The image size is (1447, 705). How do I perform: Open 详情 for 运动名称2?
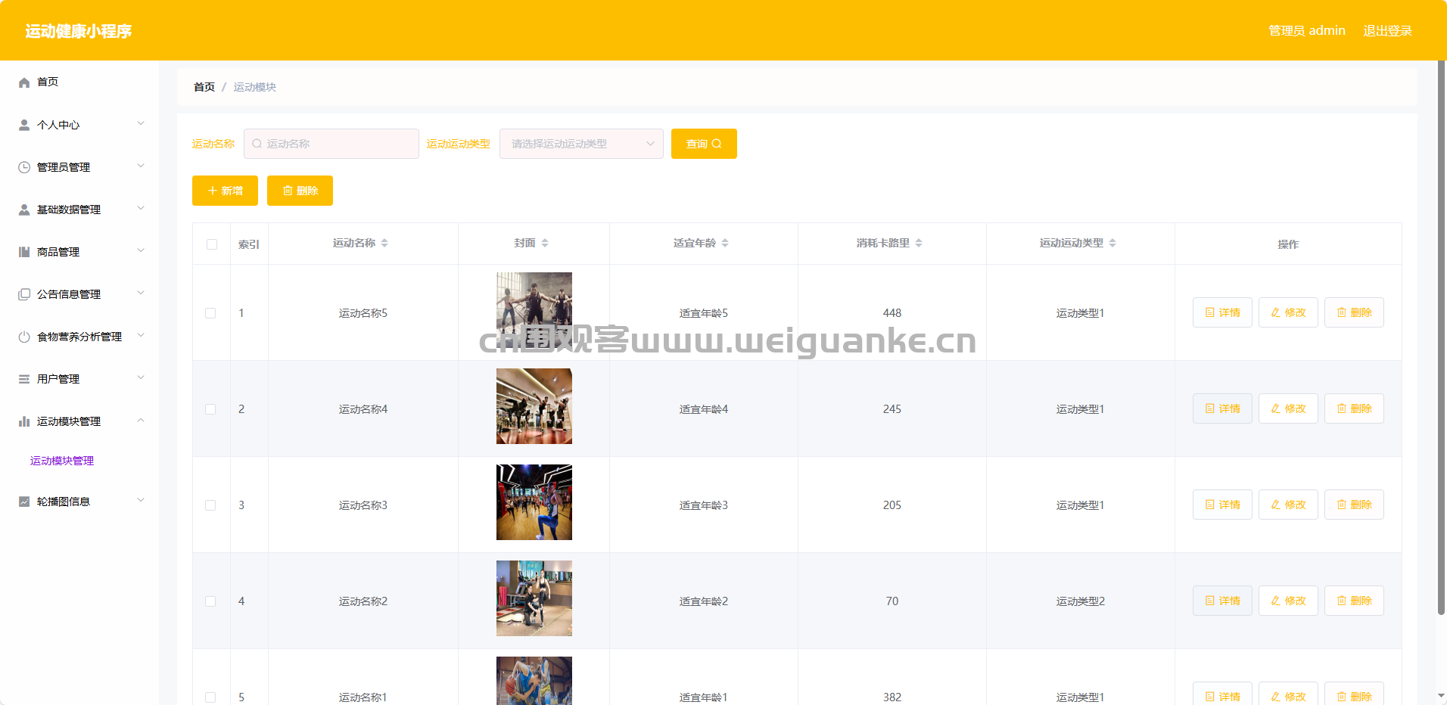point(1222,601)
